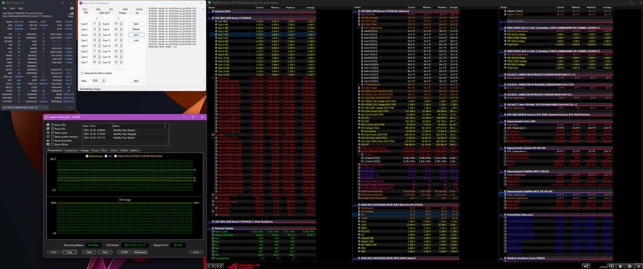
Task: Uncheck Stress CPU in AIDA64
Action: coord(53,125)
